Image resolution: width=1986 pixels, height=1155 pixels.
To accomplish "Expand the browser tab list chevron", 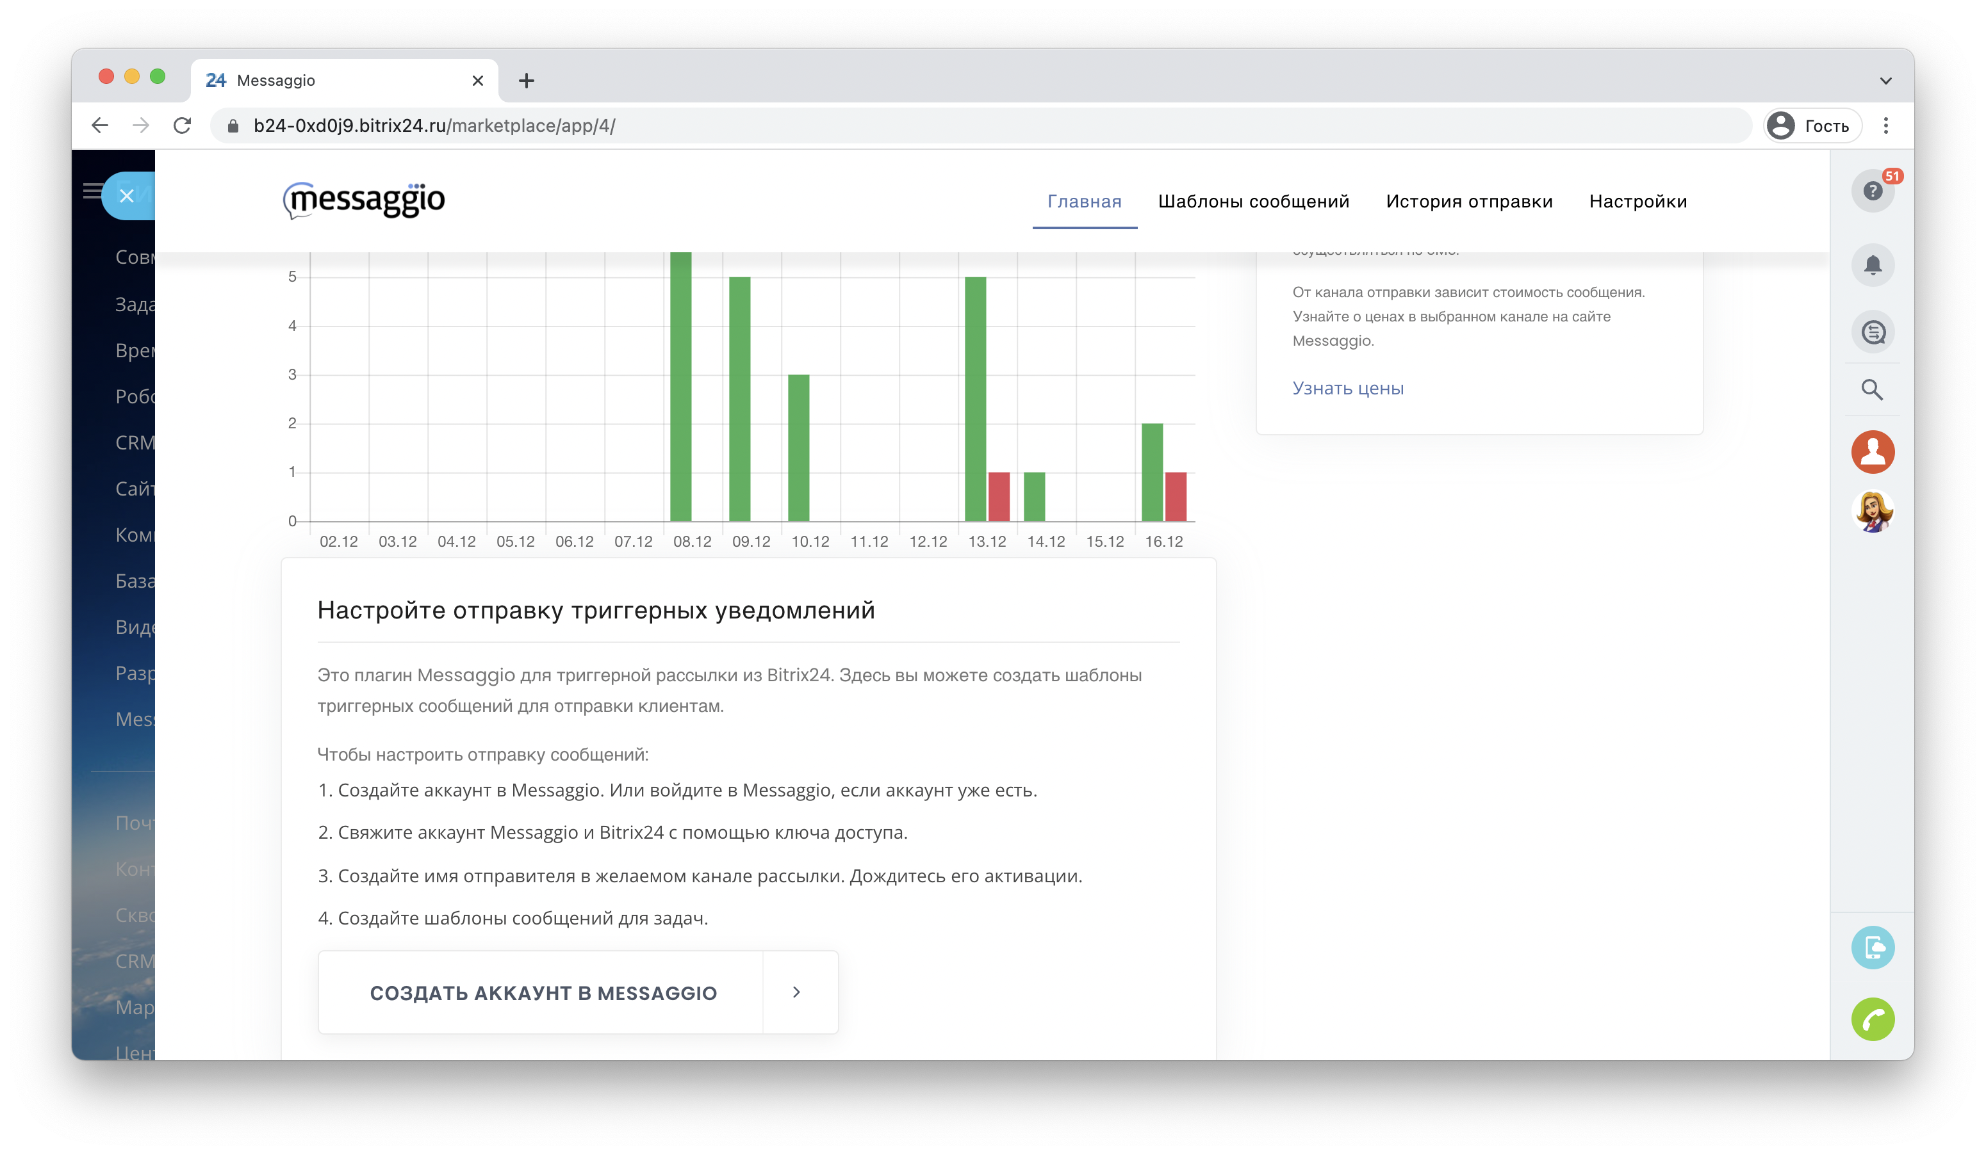I will tap(1885, 81).
